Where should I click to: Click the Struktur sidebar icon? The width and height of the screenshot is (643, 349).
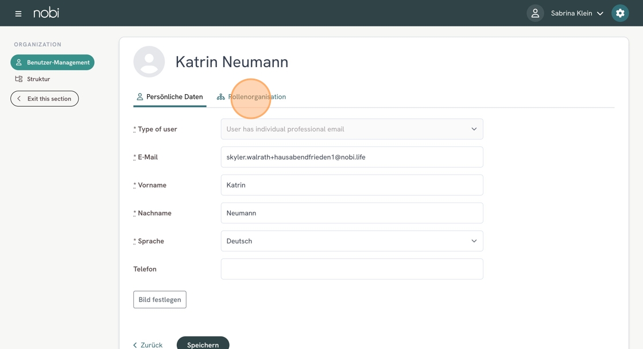pyautogui.click(x=19, y=79)
